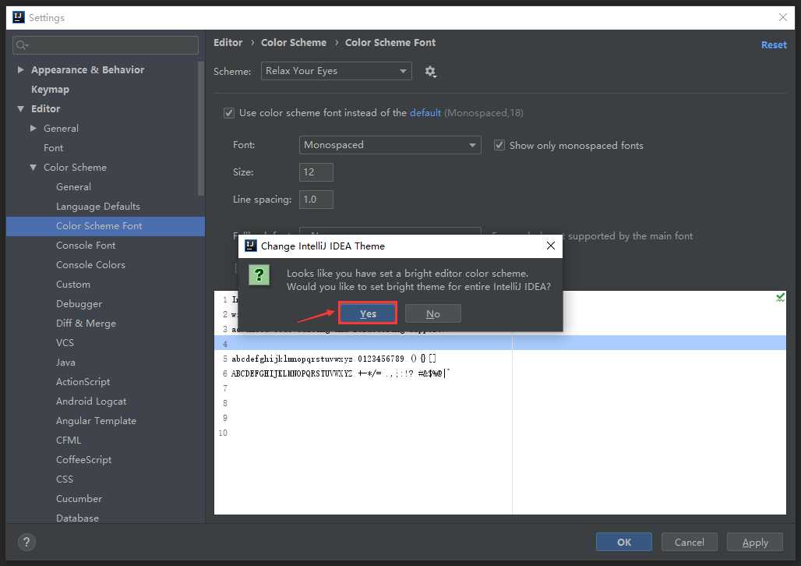Click the green question mark dialog icon
801x566 pixels.
(259, 275)
